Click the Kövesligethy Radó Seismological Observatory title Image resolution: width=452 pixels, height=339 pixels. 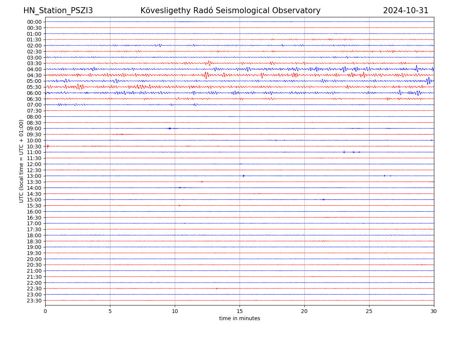(x=230, y=11)
